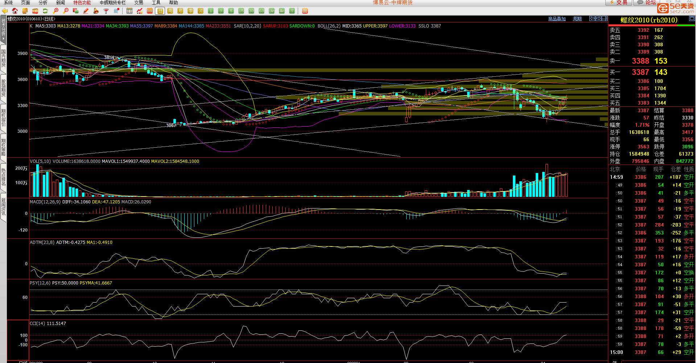Select the 2hr period button
Image resolution: width=696 pixels, height=363 pixels.
272,11
